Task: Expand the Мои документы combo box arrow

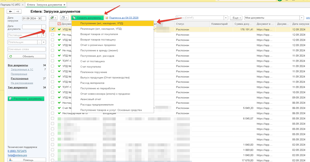Action: pos(302,18)
